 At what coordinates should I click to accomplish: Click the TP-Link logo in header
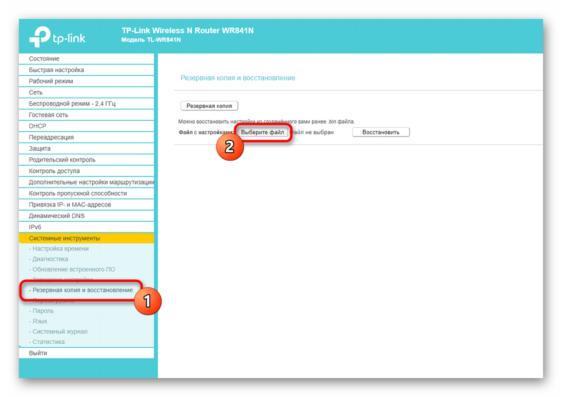point(57,36)
